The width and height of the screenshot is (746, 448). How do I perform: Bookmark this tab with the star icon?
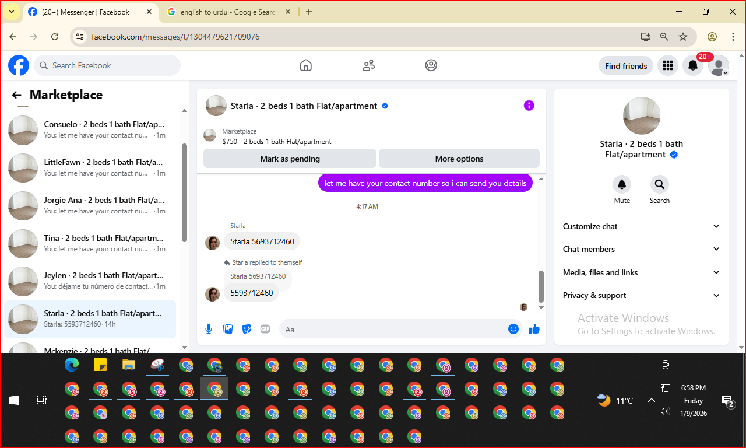point(683,37)
